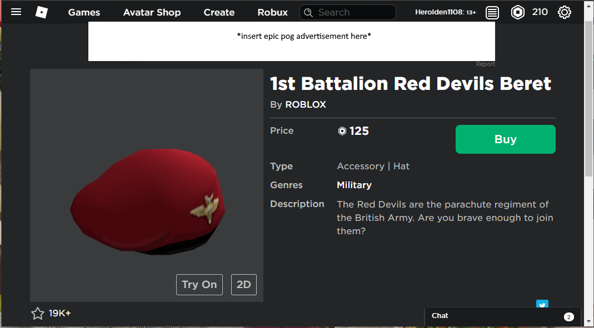Screen dimensions: 594x328
Task: Focus the Search input field
Action: [354, 12]
